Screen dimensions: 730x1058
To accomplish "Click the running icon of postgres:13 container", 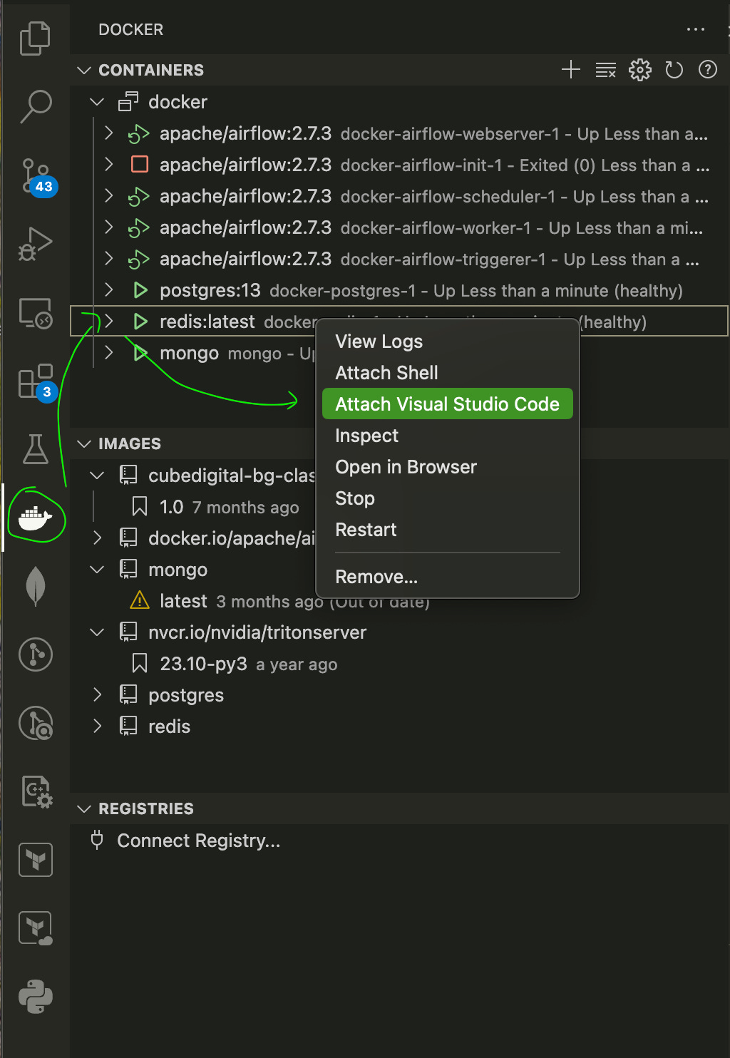I will (140, 290).
